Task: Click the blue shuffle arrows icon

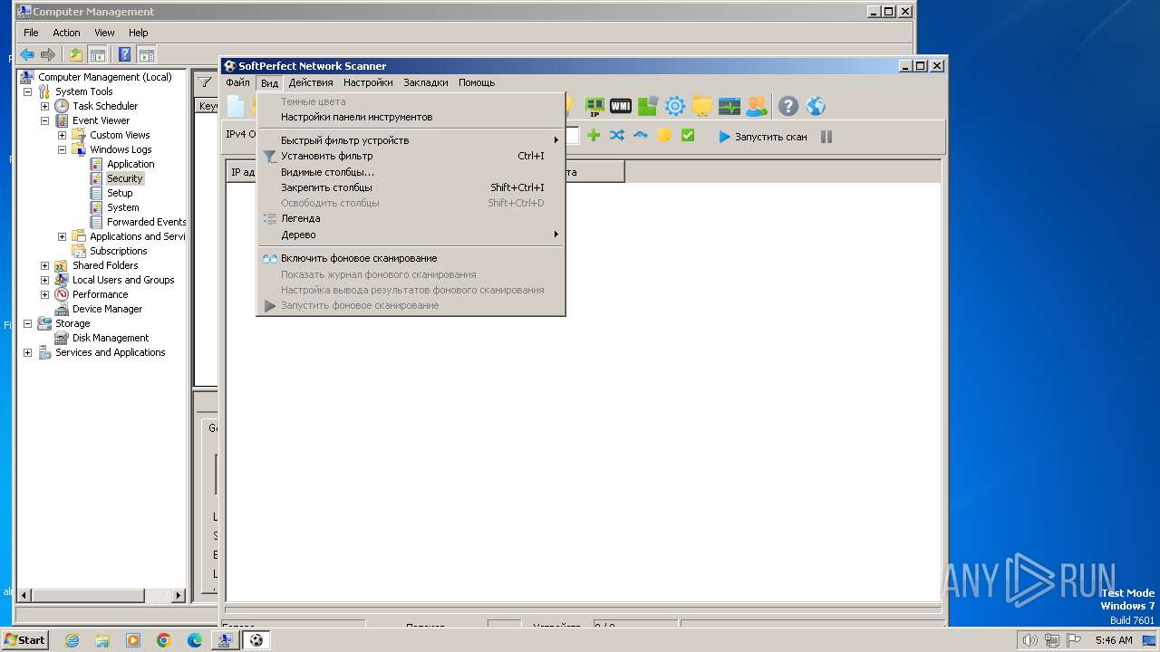Action: [617, 136]
